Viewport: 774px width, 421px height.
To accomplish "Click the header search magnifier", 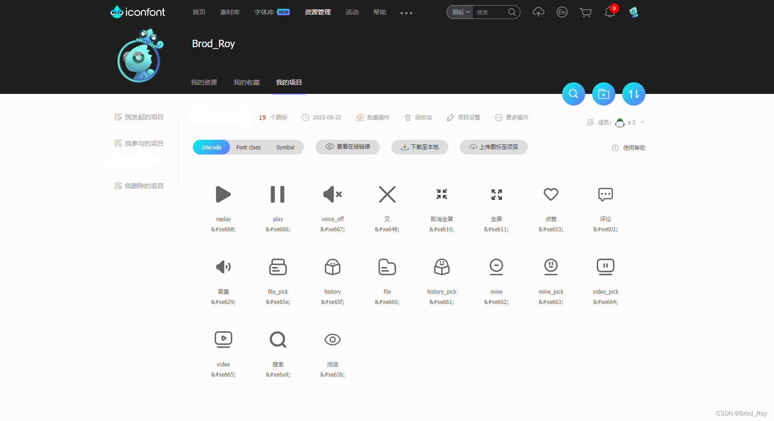I will pyautogui.click(x=512, y=12).
